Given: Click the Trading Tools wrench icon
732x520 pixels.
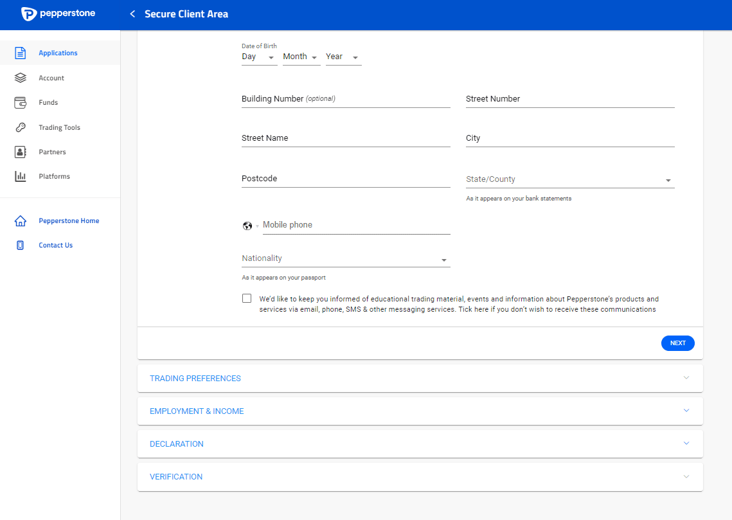Looking at the screenshot, I should tap(21, 127).
